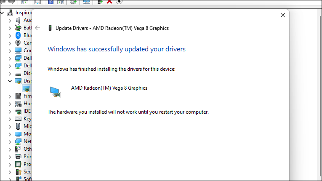
Task: Click the back arrow in Update Drivers dialog
Action: point(37,28)
